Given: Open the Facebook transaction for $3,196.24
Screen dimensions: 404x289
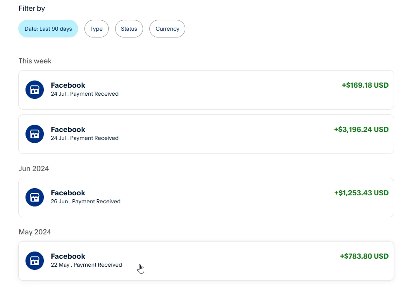Looking at the screenshot, I should (x=206, y=134).
